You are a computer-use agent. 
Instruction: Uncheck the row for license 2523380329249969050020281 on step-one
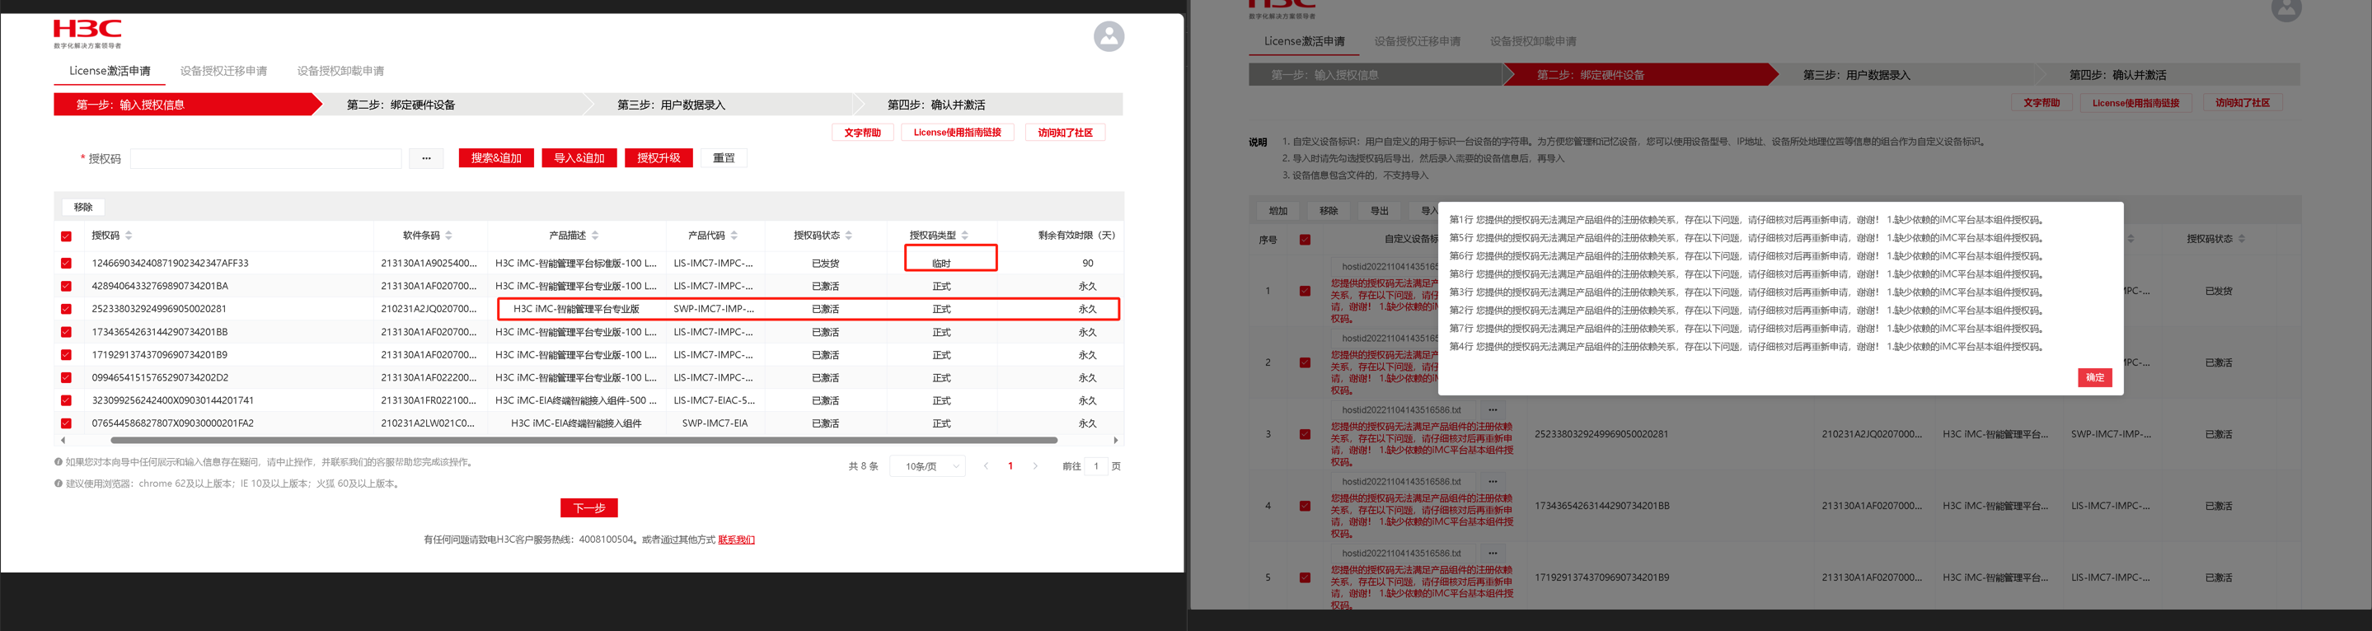pos(66,309)
